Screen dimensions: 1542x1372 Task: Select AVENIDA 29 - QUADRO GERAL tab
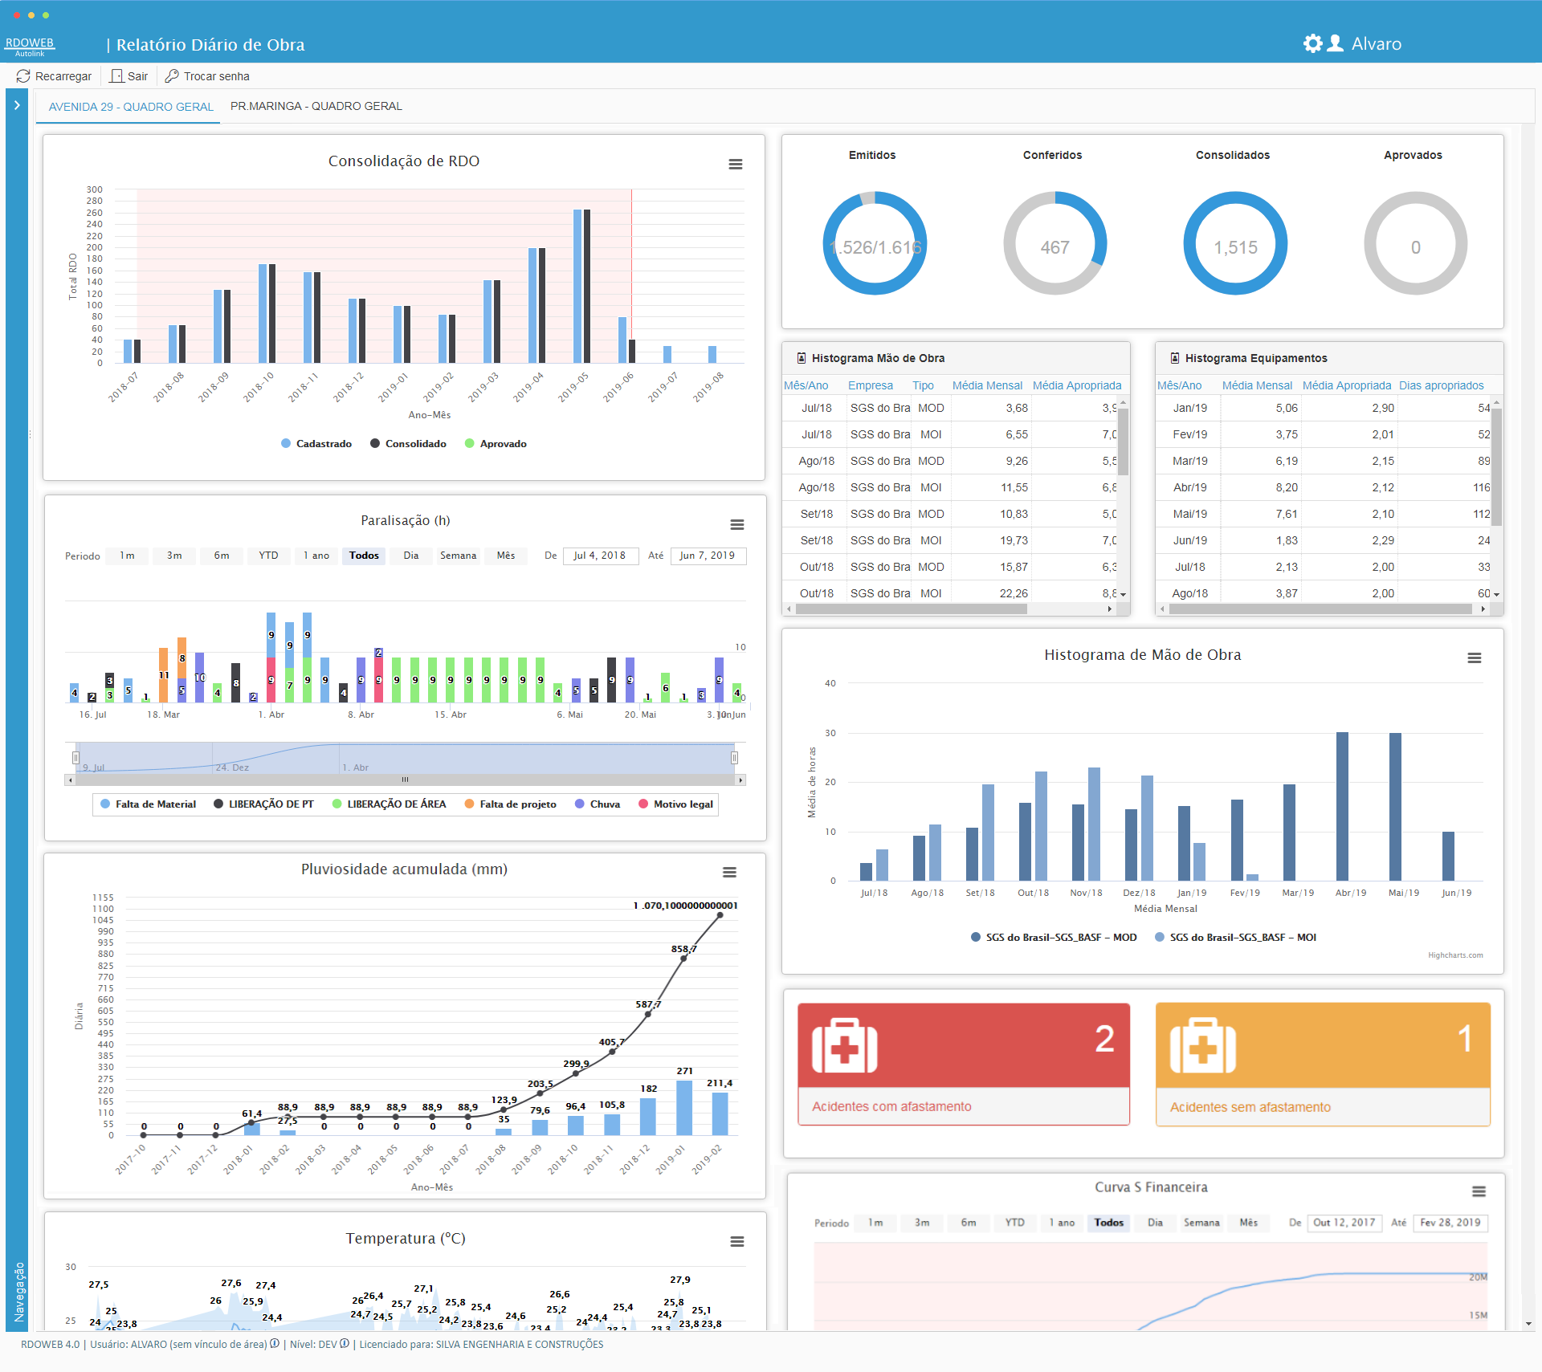pyautogui.click(x=131, y=107)
